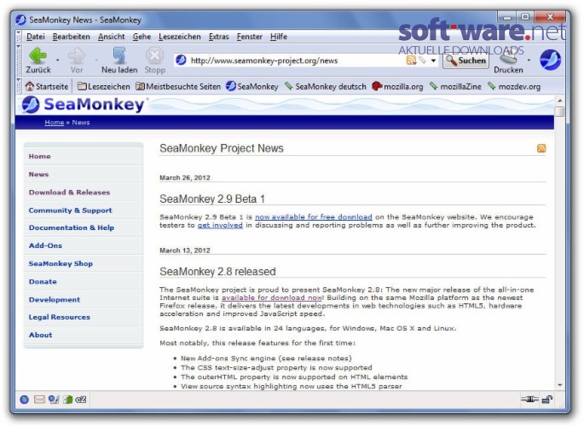Open SeaMonkey bookmark in toolbar
The image size is (584, 426).
point(252,86)
